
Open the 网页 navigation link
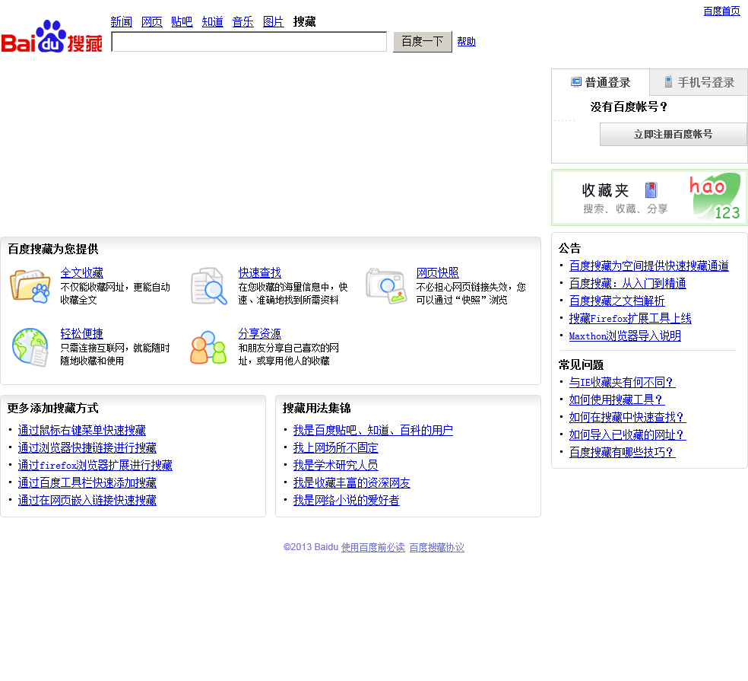pos(152,21)
